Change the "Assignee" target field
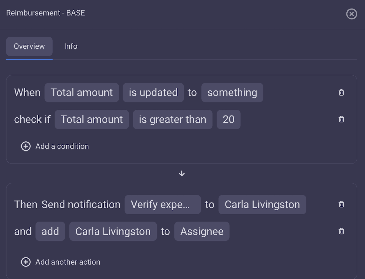This screenshot has height=279, width=365. click(202, 231)
